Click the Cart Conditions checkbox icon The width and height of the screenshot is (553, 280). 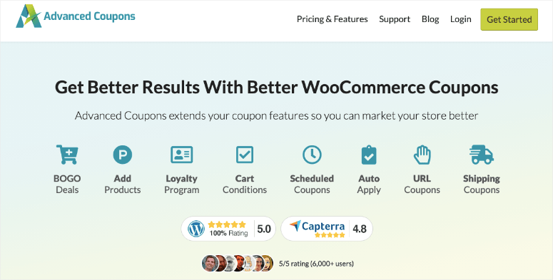click(245, 155)
